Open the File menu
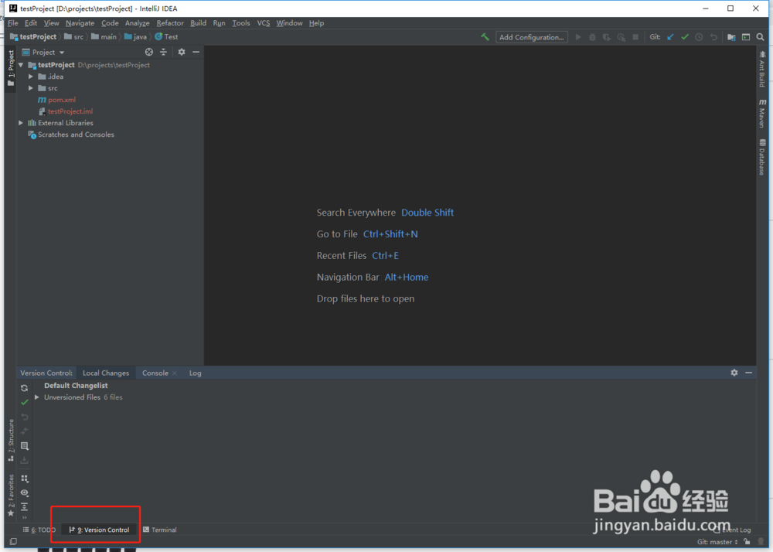 pyautogui.click(x=13, y=23)
